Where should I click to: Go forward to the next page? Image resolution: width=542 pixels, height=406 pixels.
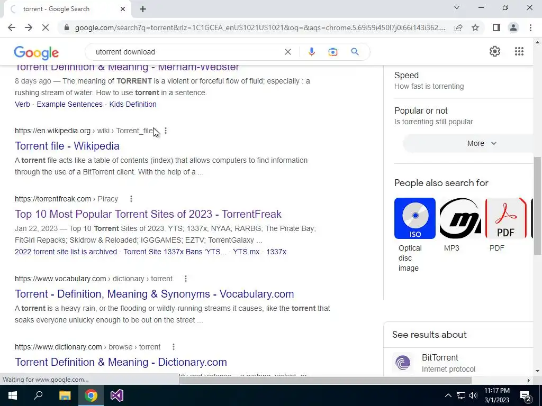point(29,27)
